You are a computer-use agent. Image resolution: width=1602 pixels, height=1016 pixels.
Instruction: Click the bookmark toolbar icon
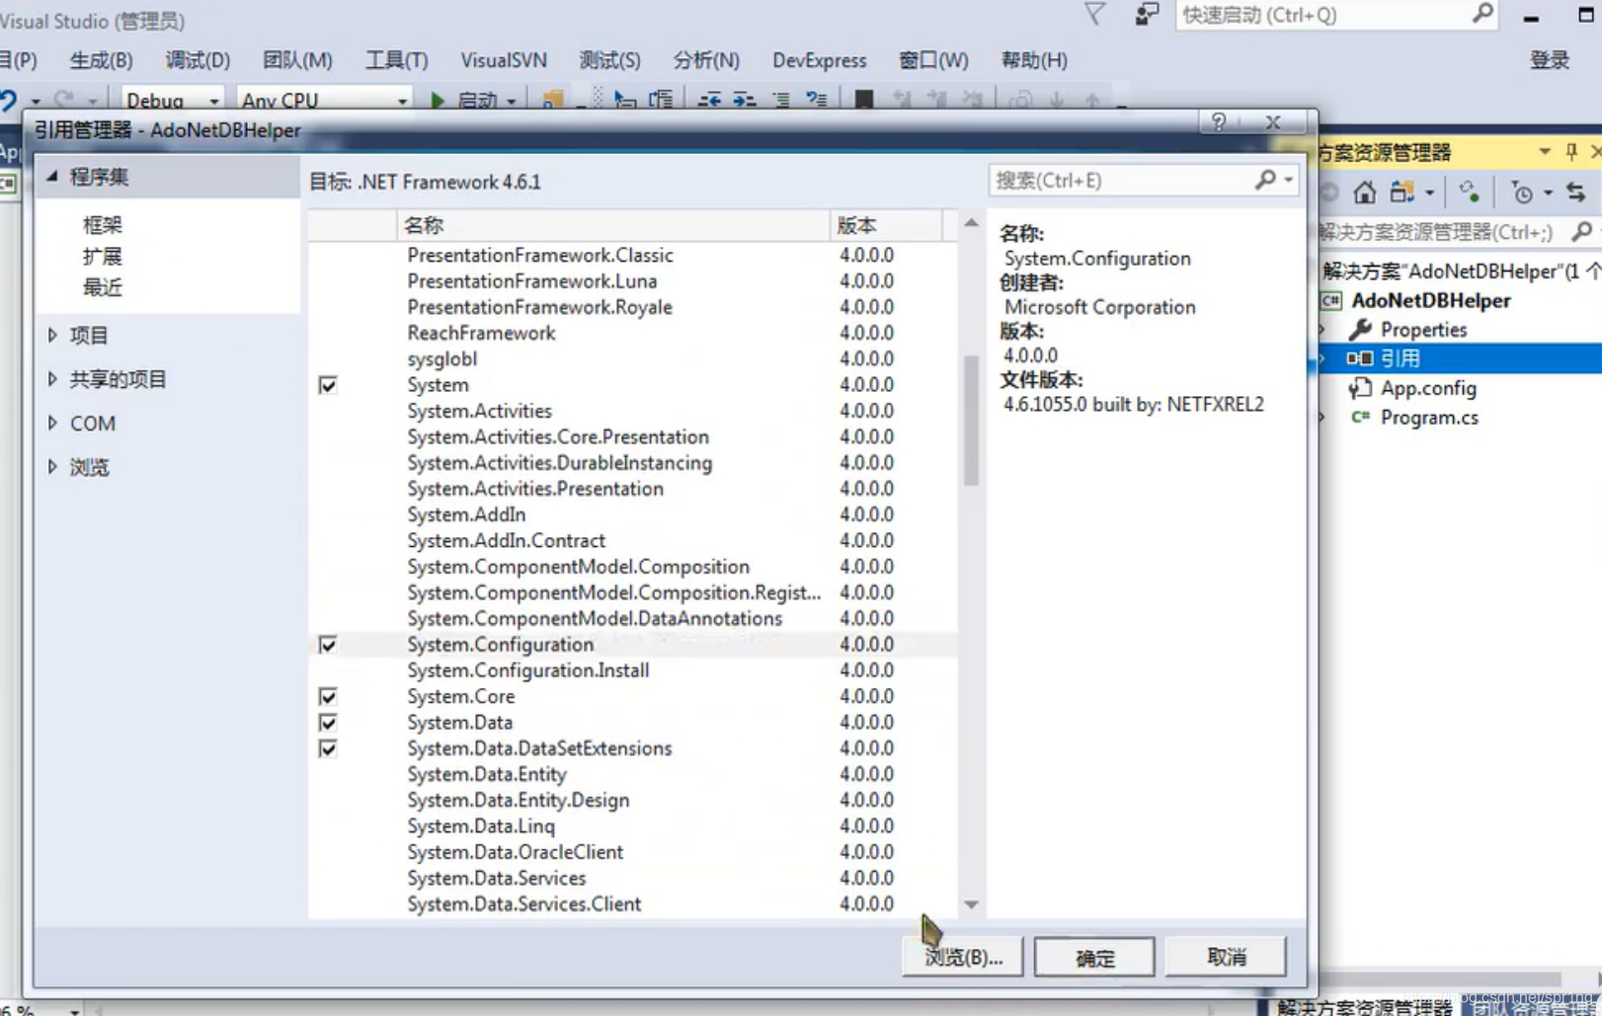[x=863, y=100]
